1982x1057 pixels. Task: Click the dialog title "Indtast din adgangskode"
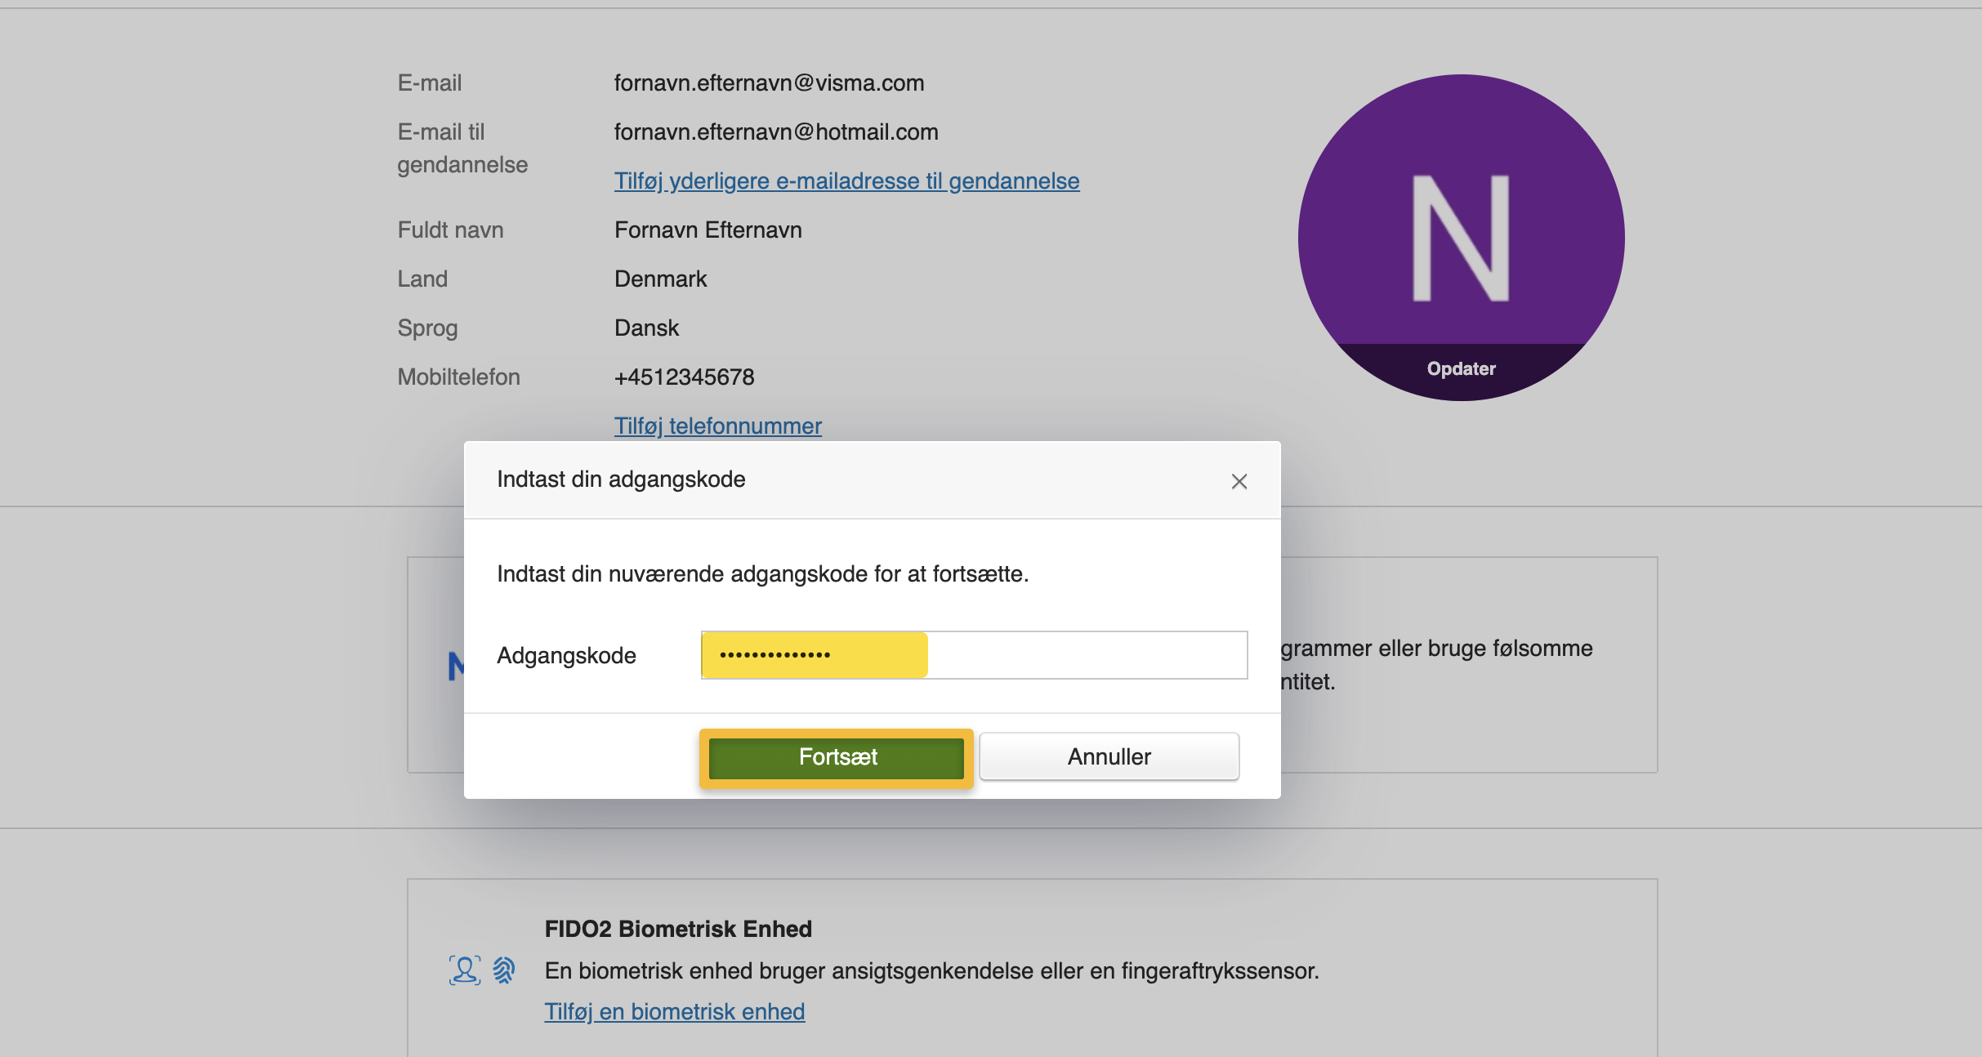pos(621,479)
